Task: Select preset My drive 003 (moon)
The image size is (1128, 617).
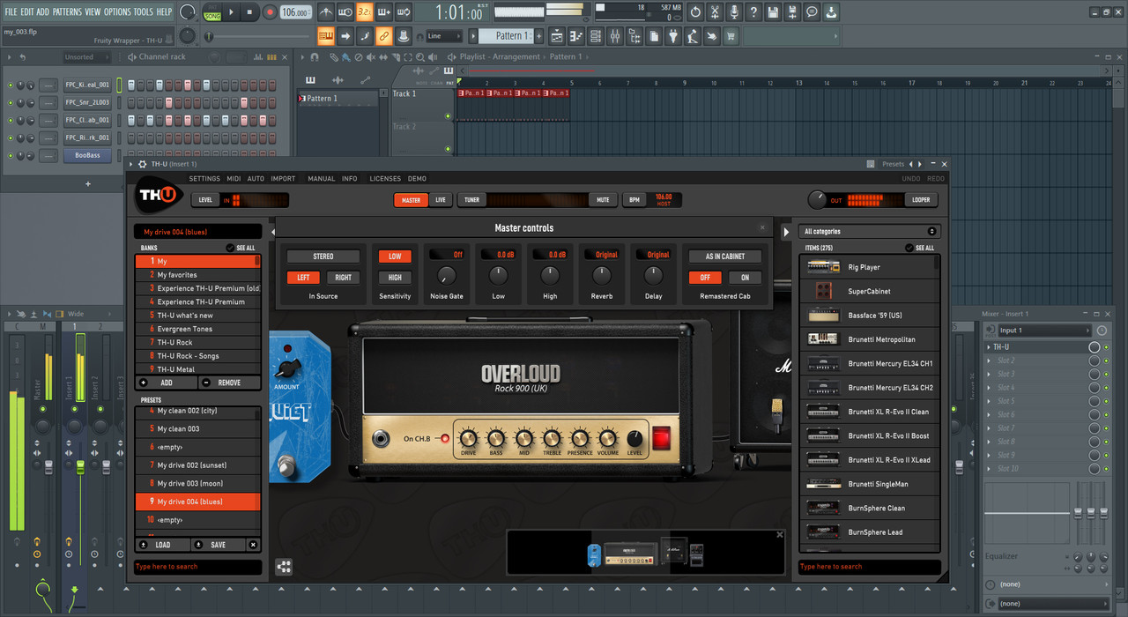Action: (197, 484)
